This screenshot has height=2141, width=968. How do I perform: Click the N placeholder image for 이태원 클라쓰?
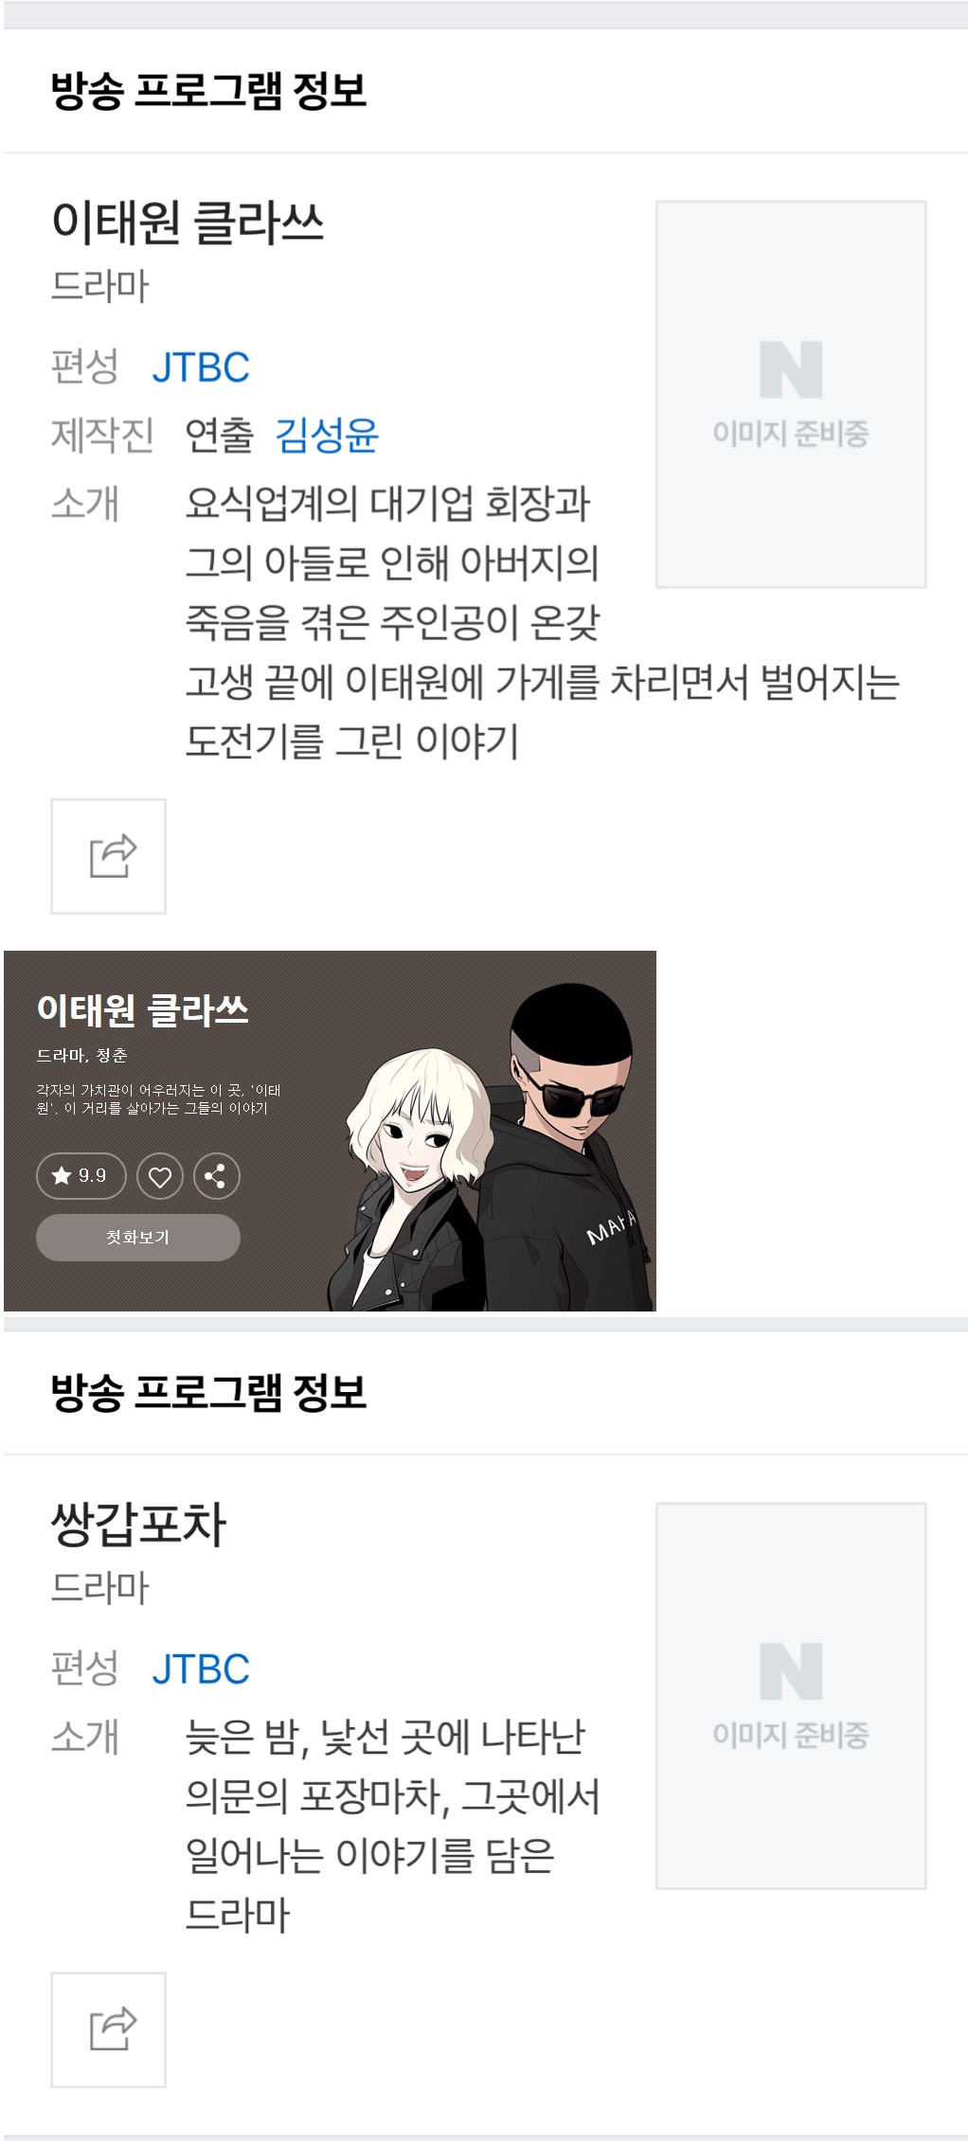click(x=791, y=394)
